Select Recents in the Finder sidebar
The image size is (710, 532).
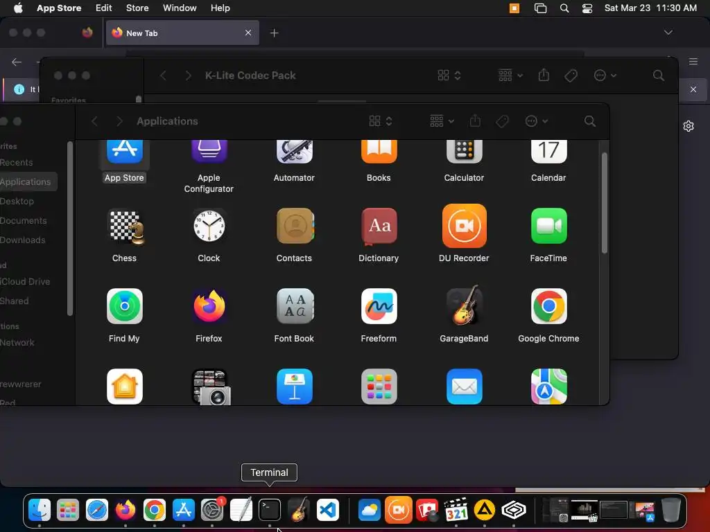17,162
